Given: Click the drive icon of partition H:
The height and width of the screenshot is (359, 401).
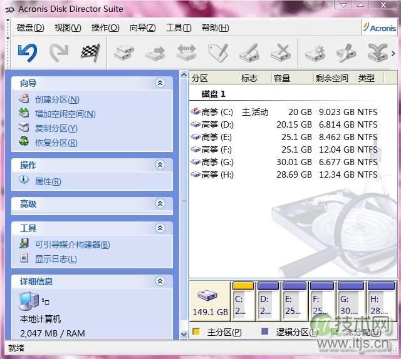Looking at the screenshot, I should (x=195, y=174).
